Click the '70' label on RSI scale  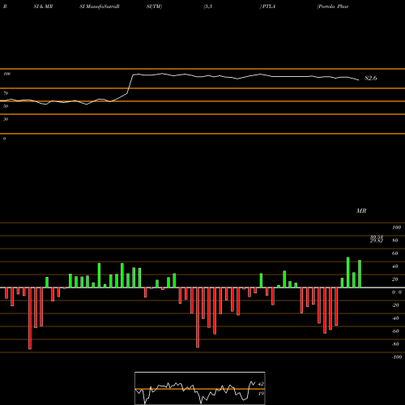point(6,93)
